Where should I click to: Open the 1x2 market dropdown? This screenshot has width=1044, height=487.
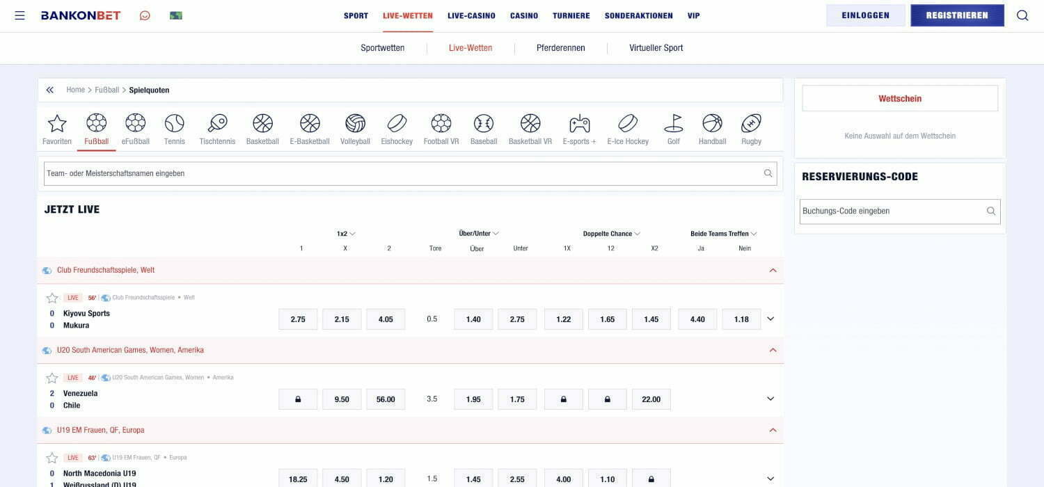click(x=346, y=234)
